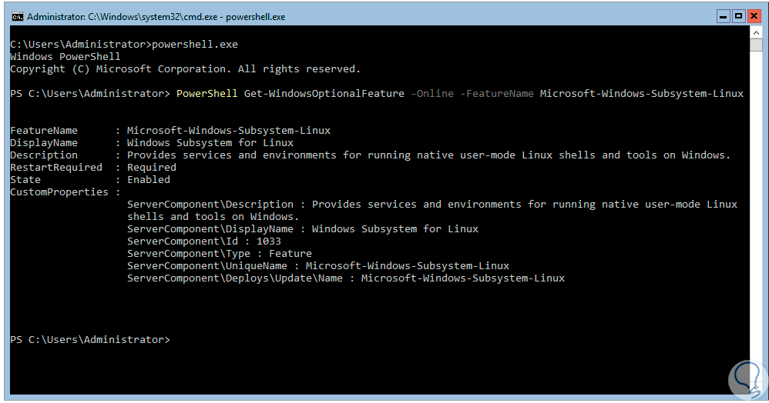Image resolution: width=769 pixels, height=403 pixels.
Task: Click the ServerComponent\Id 1033 line
Action: click(204, 241)
